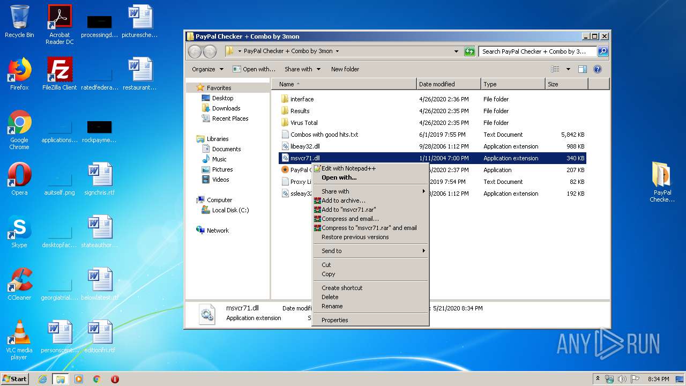Choose Restore previous versions

pos(370,237)
